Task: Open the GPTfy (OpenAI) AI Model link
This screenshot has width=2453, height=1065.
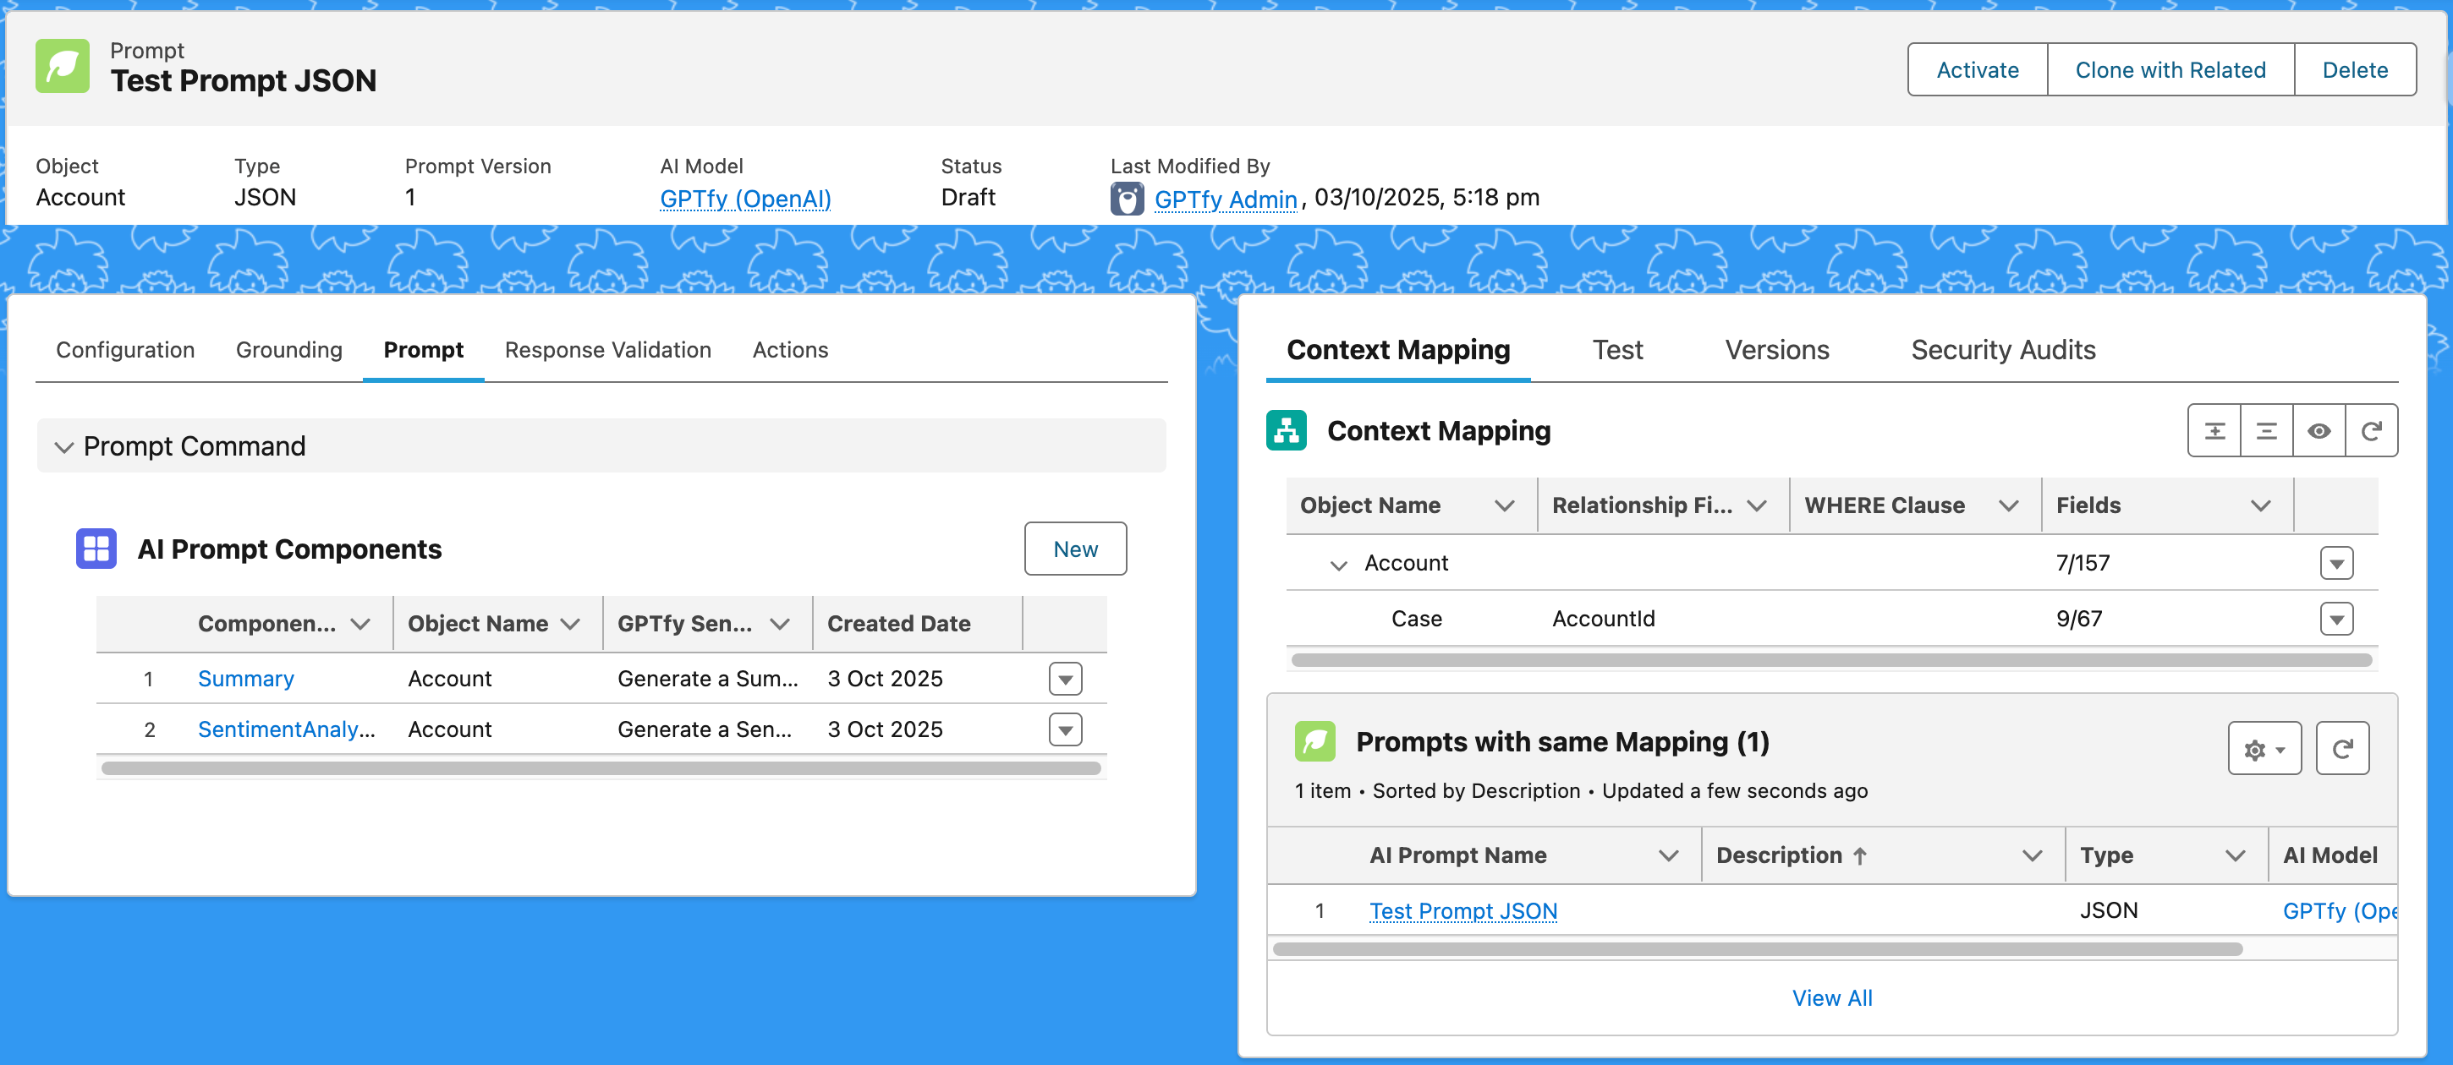Action: (744, 199)
